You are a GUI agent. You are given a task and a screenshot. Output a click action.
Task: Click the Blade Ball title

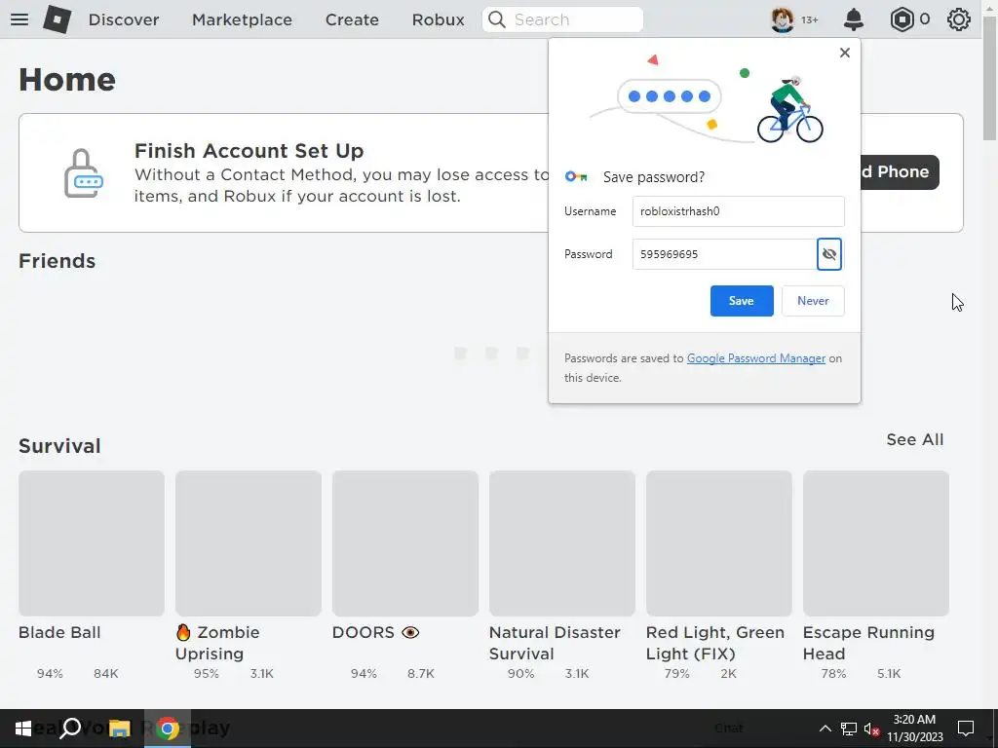(x=59, y=633)
